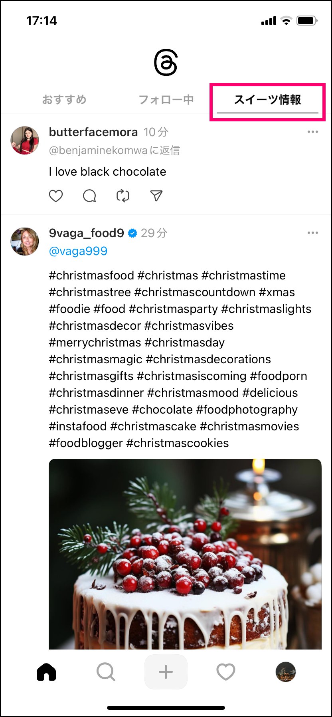Select the スイーツ情報 tab

pos(267,100)
